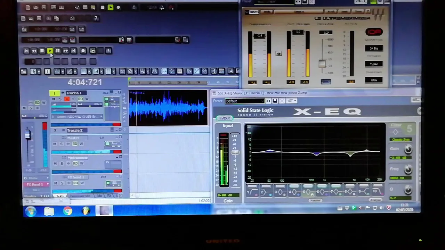Switch to the Tutti tab
This screenshot has width=445, height=250.
point(60,196)
